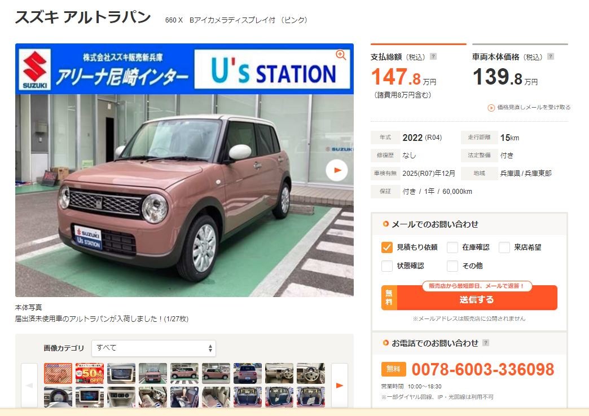Click the circled arrow icon by 価格見直しメール
This screenshot has width=589, height=416.
491,108
